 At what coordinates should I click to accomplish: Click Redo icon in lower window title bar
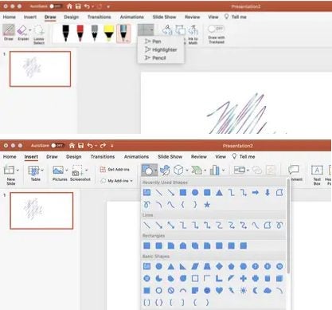point(103,146)
